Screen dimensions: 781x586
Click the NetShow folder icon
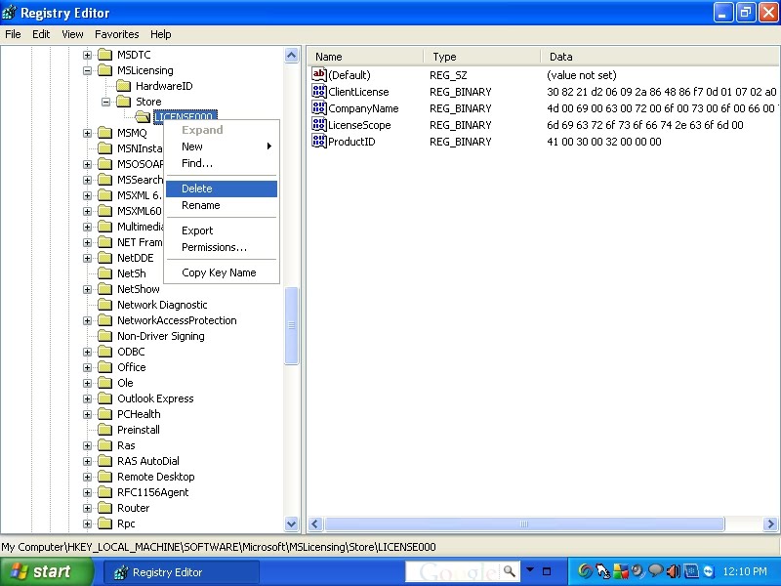pos(105,289)
